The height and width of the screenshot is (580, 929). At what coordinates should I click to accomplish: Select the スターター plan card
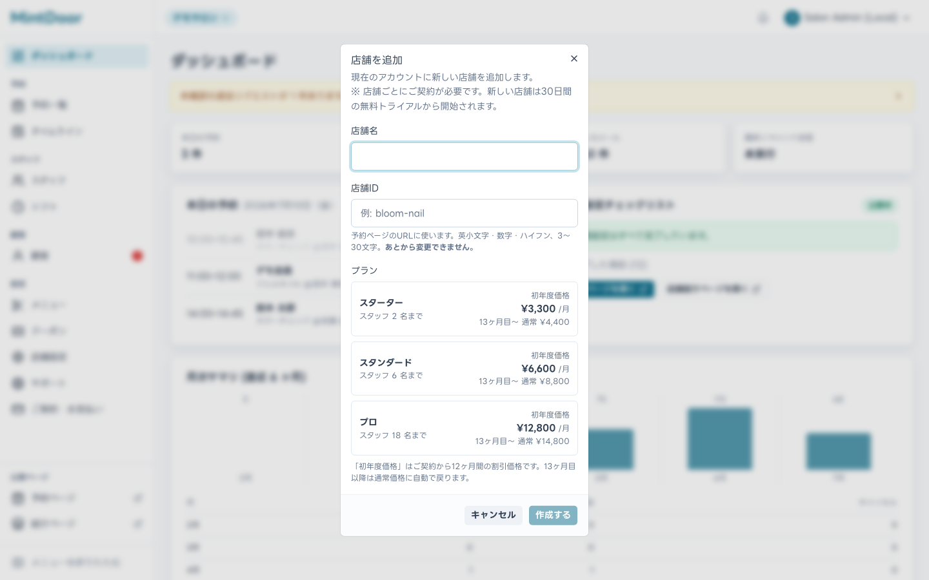coord(464,309)
